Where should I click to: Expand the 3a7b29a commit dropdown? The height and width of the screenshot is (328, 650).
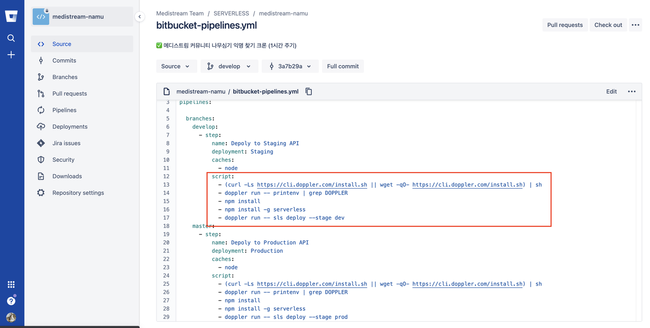pos(290,66)
